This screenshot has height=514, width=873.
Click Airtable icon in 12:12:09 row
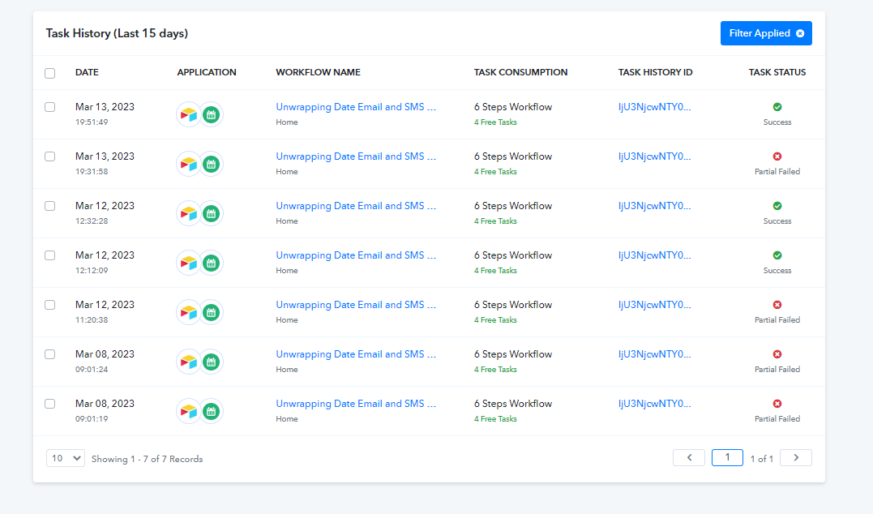189,263
